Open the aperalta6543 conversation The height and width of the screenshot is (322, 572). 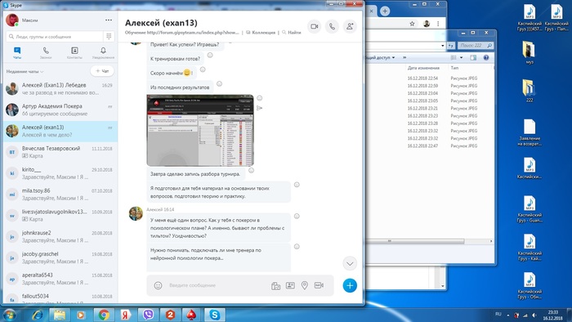pyautogui.click(x=60, y=279)
